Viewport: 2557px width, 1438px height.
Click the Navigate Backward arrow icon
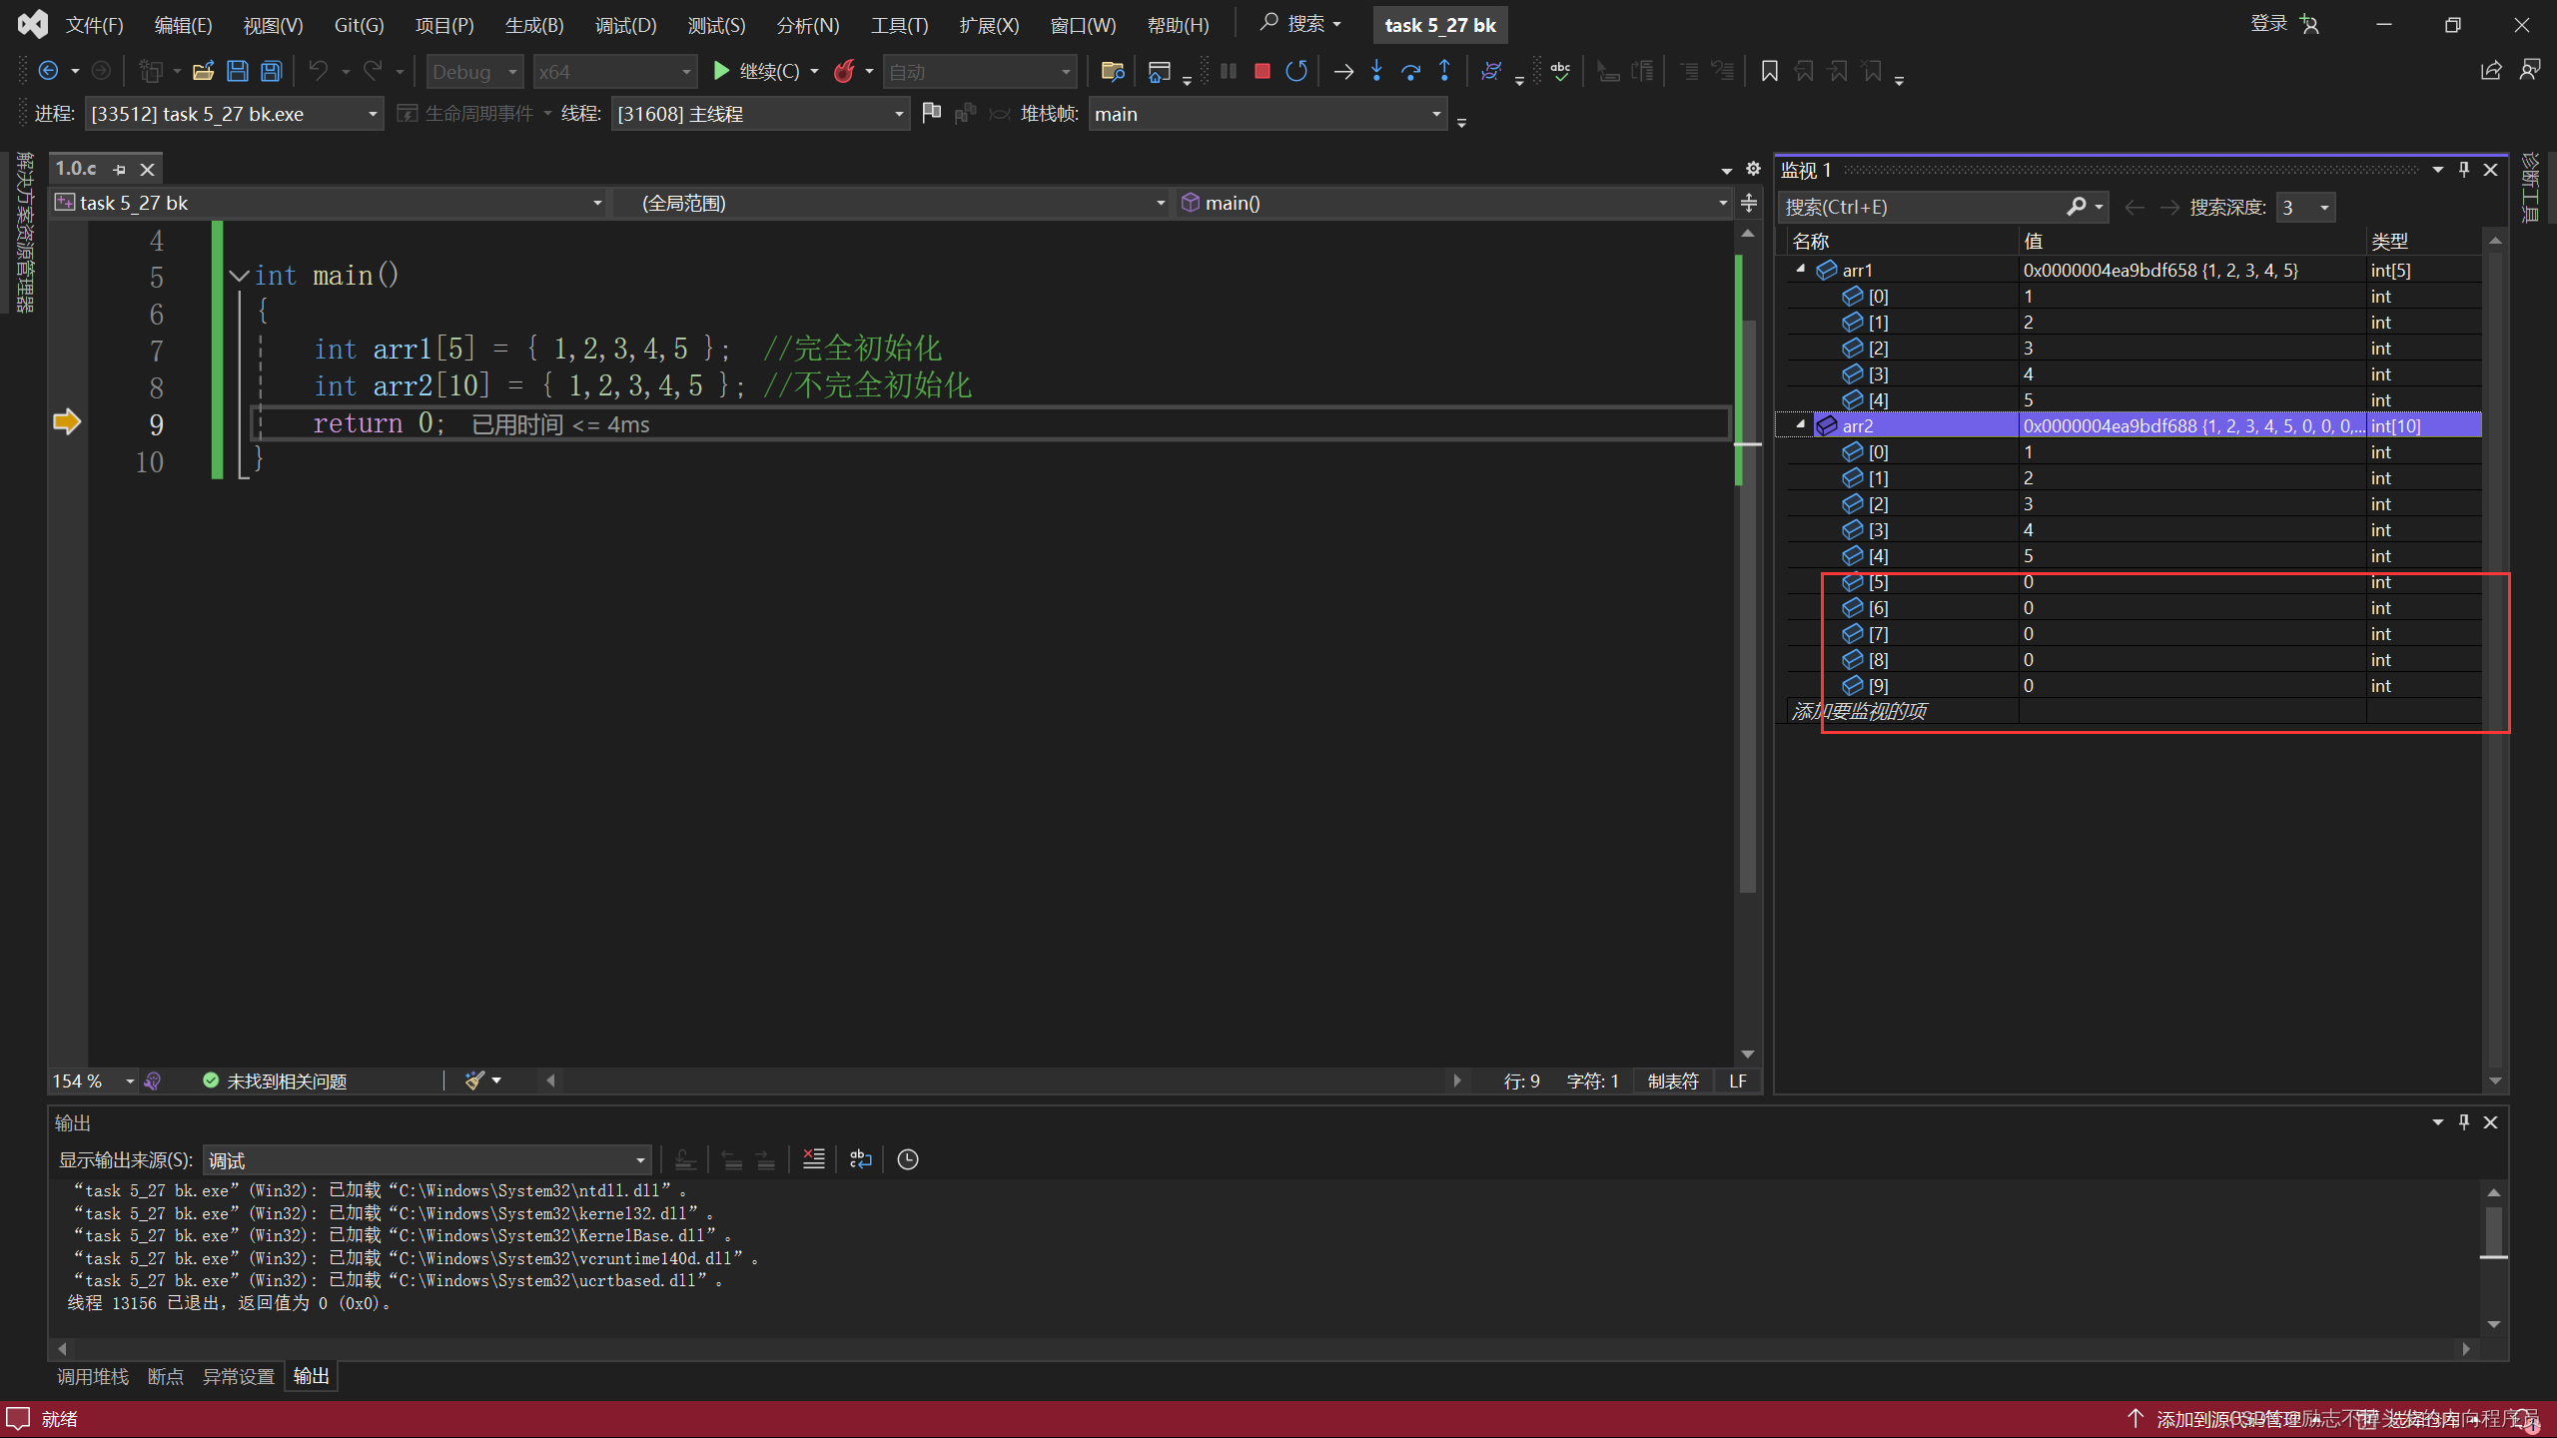(47, 71)
